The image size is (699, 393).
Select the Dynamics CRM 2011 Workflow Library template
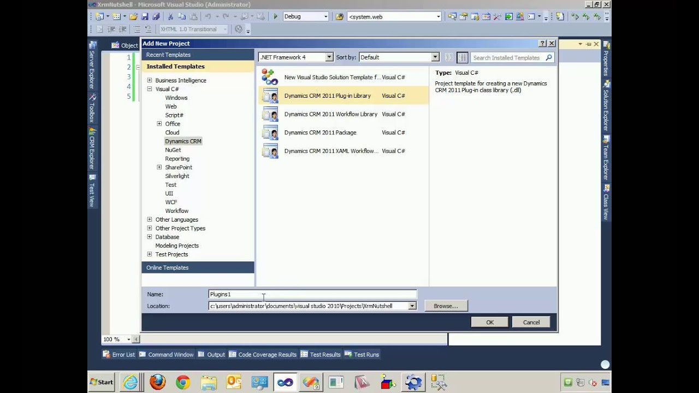pos(343,114)
